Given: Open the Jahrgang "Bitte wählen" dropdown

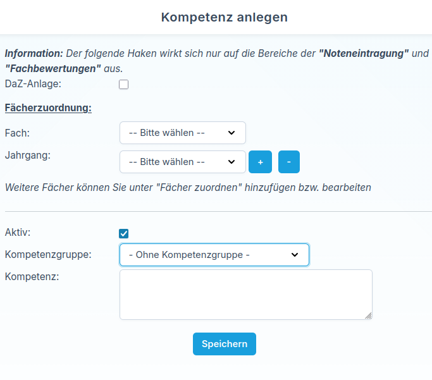Looking at the screenshot, I should (182, 162).
